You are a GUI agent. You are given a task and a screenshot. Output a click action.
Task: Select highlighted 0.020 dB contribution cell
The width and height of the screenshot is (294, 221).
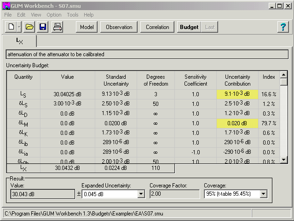point(237,123)
